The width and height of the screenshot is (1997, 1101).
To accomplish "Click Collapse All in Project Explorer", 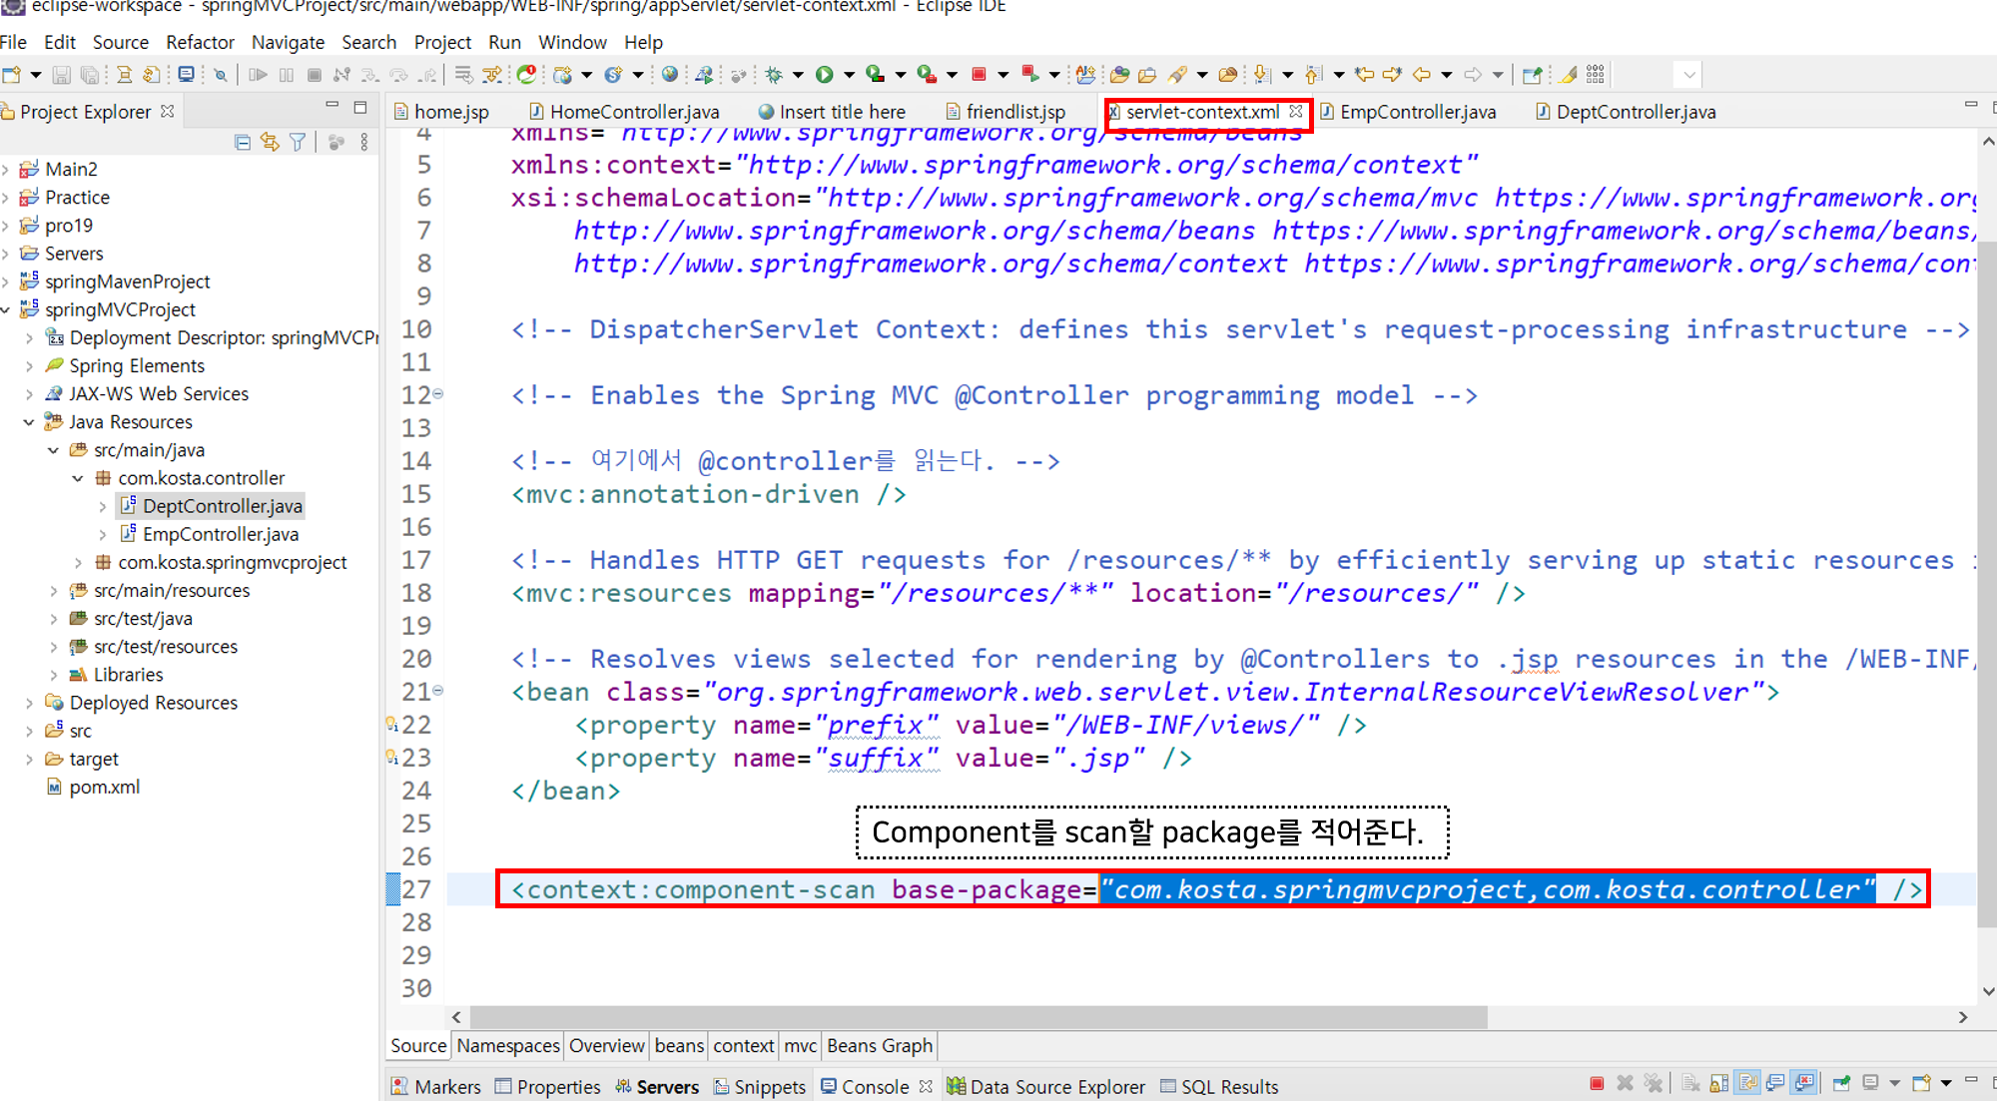I will click(x=242, y=142).
